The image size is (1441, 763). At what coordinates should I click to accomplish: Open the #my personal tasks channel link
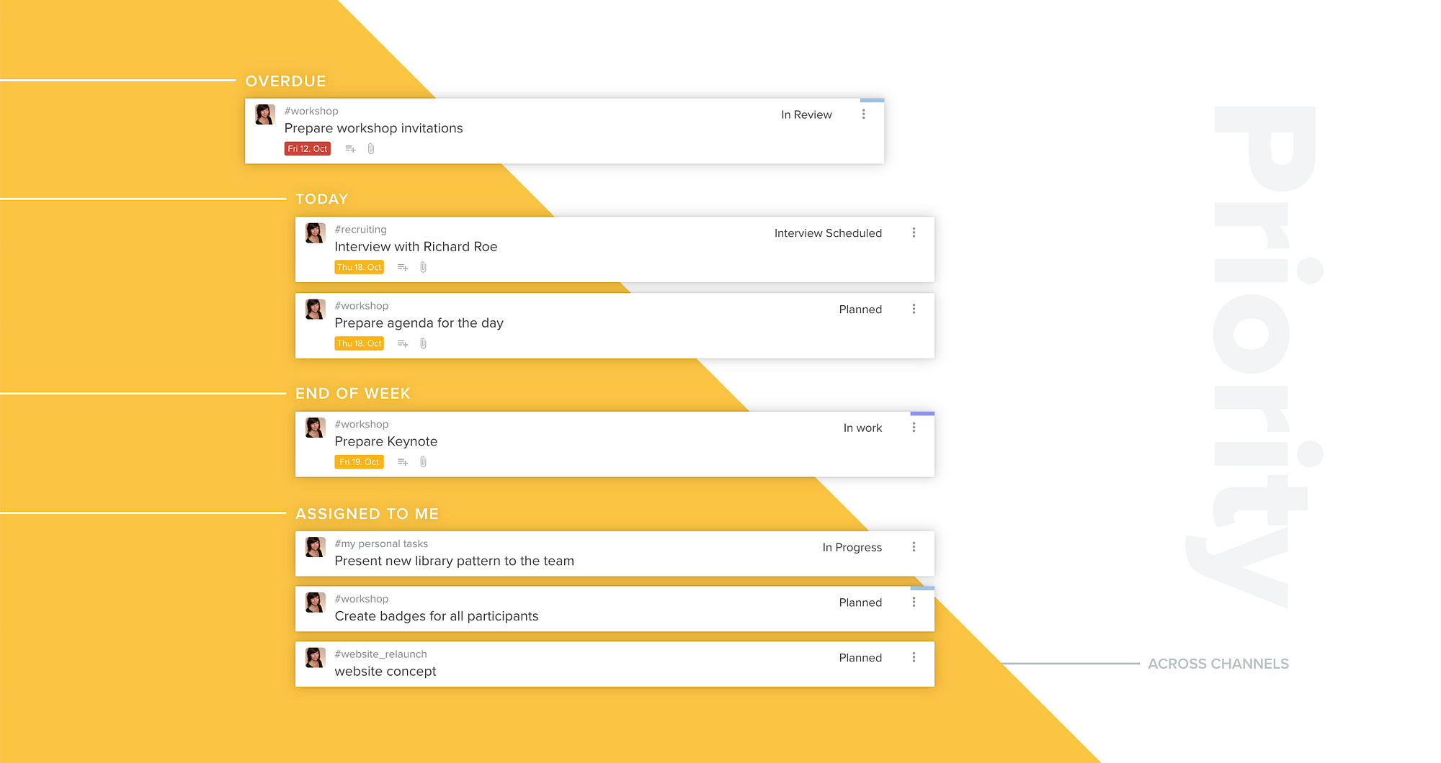381,544
